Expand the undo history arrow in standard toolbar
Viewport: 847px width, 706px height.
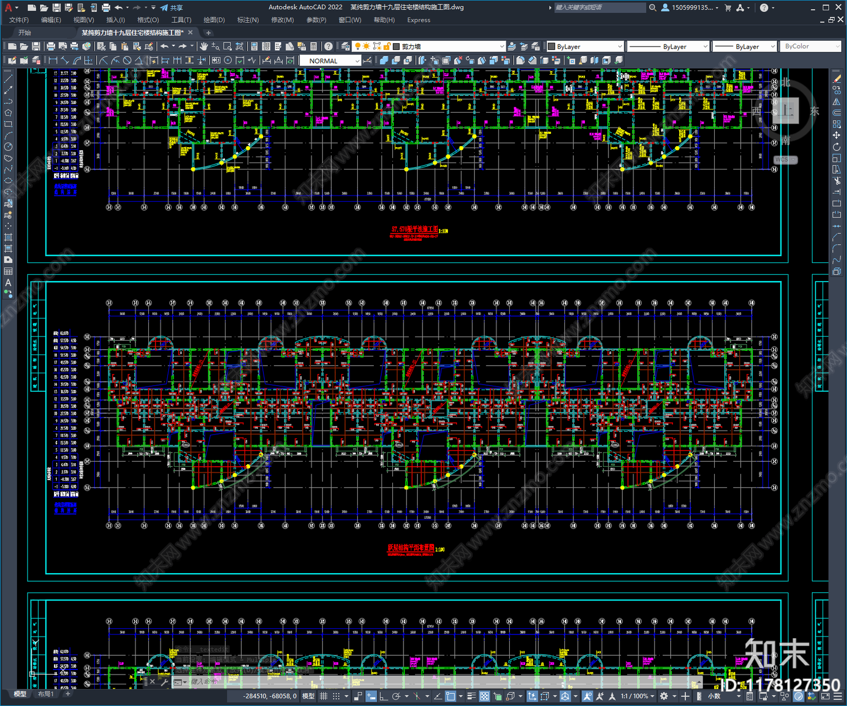tap(174, 47)
